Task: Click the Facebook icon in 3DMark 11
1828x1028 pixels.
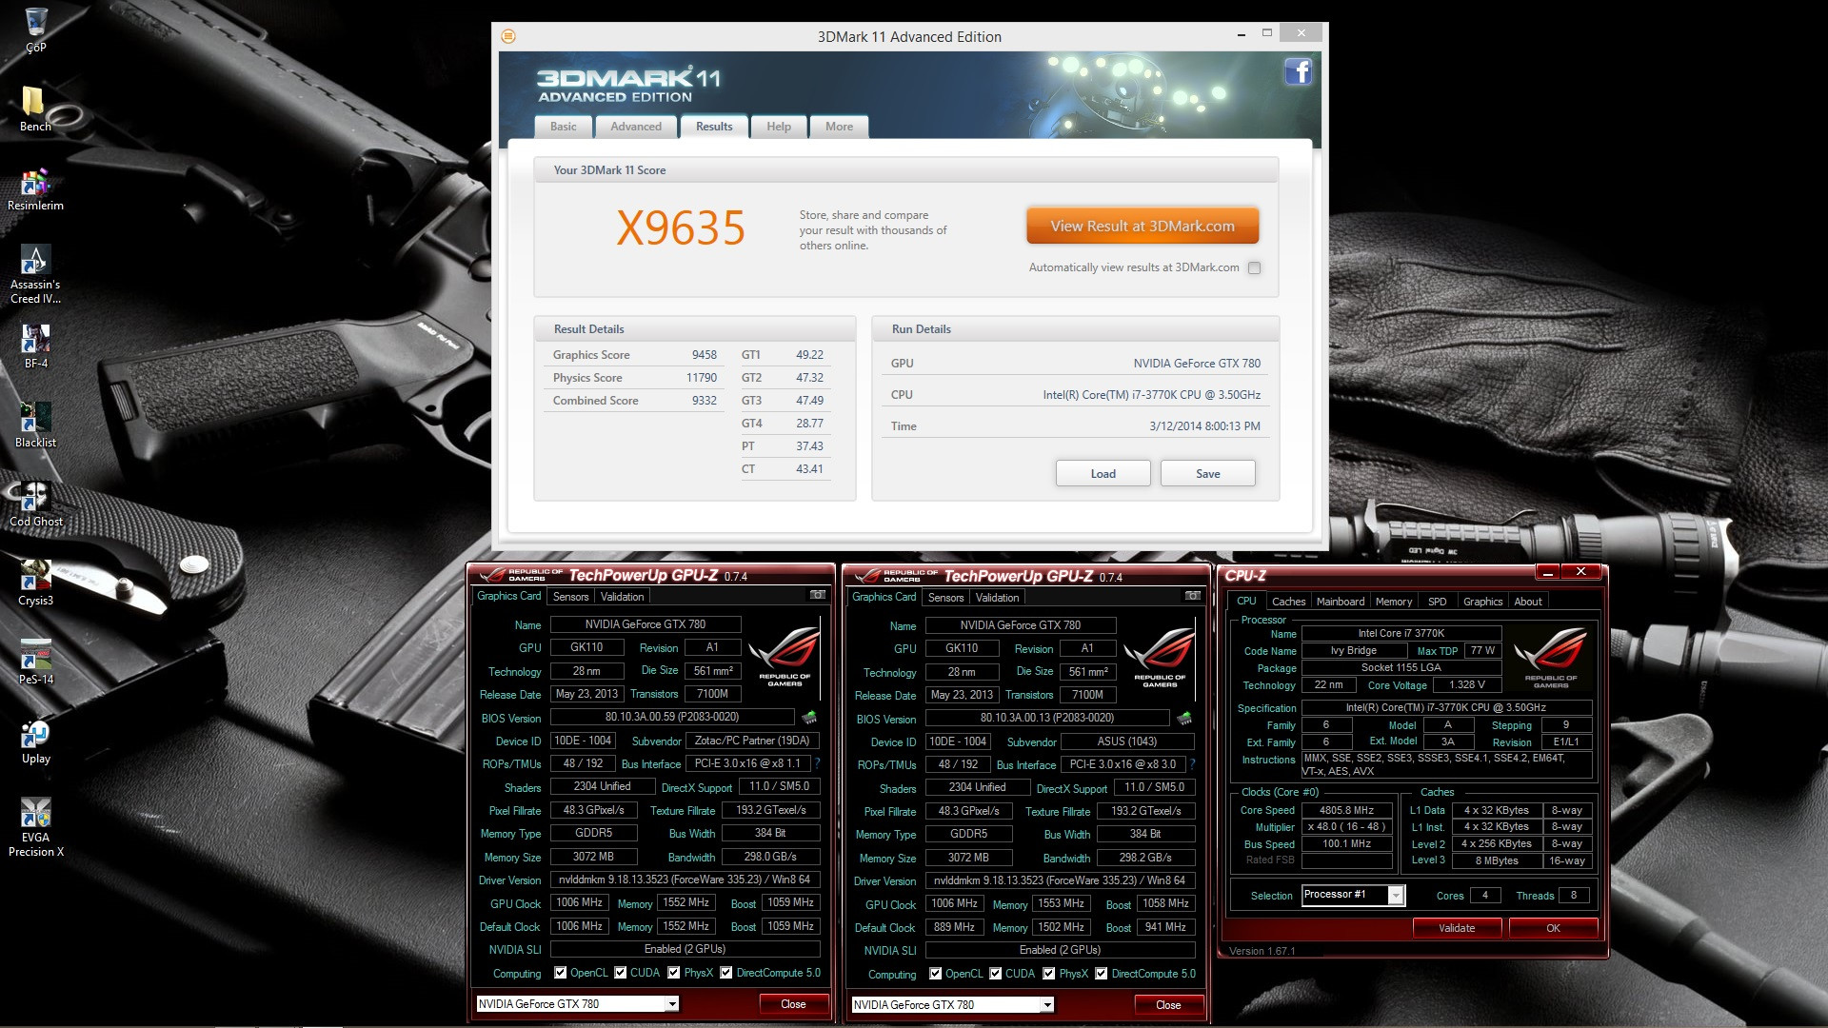Action: click(x=1299, y=71)
